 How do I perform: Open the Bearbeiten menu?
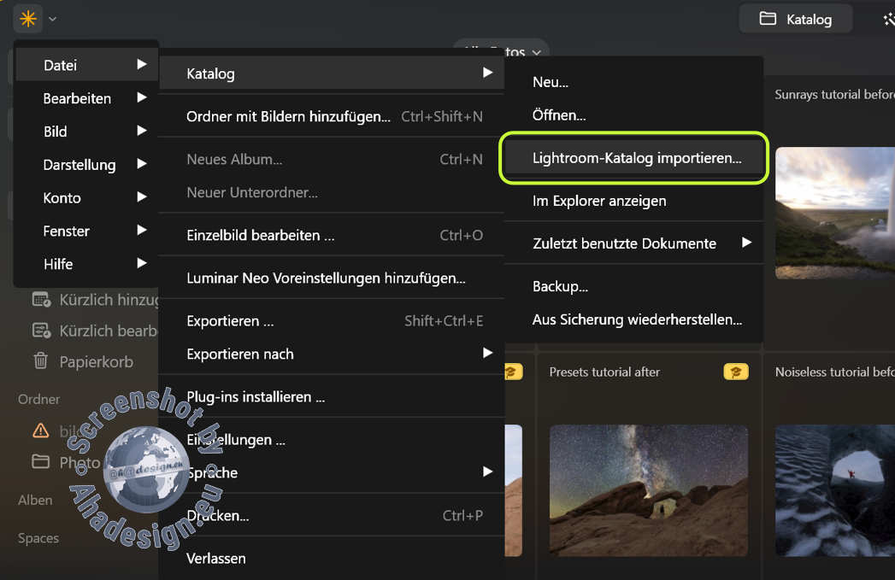(86, 98)
